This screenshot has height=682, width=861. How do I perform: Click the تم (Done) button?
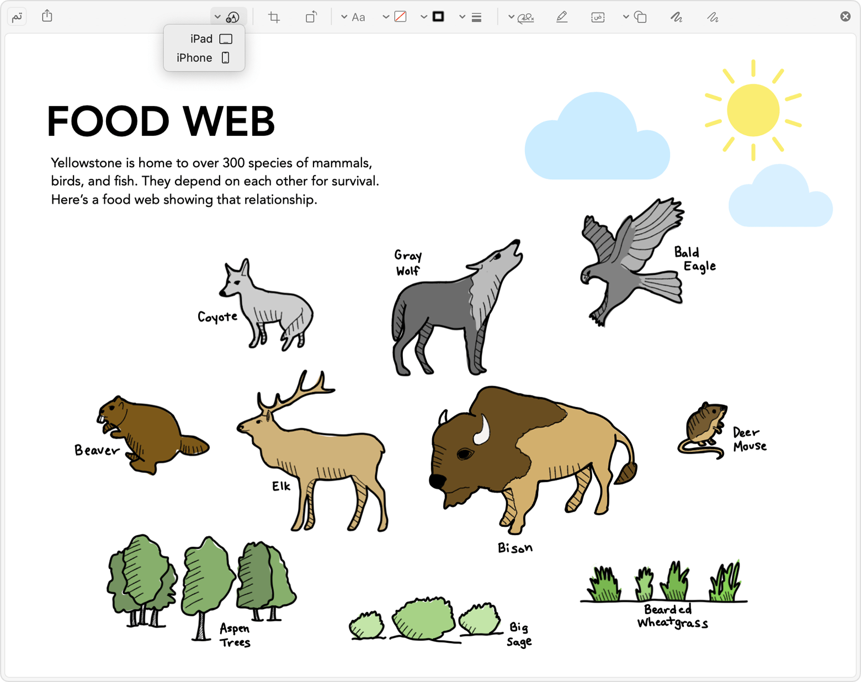17,17
